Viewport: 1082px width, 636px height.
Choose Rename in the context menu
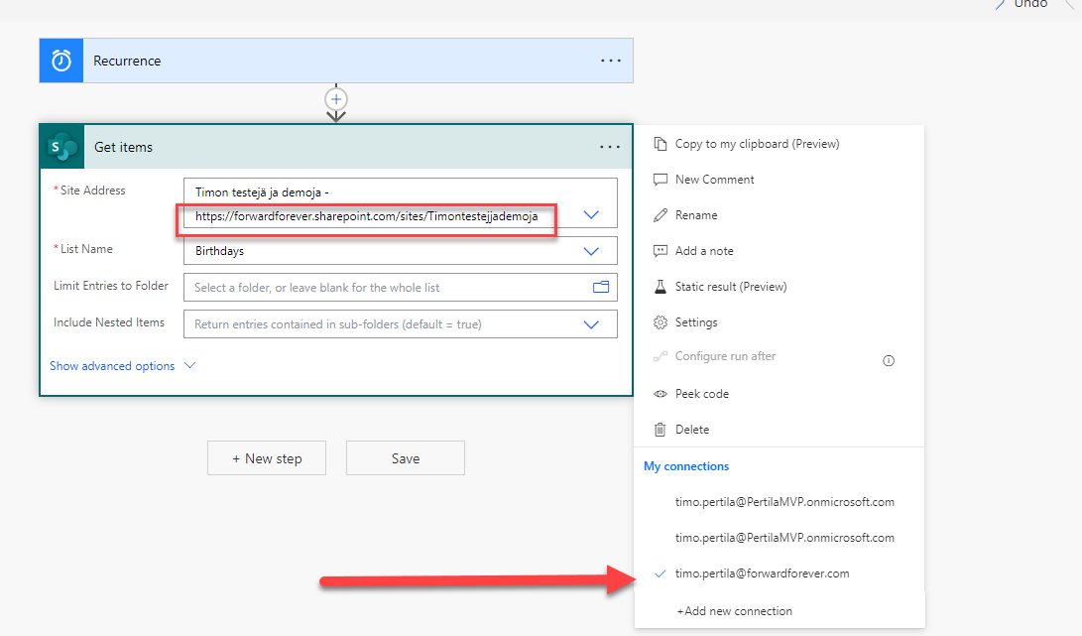pyautogui.click(x=695, y=215)
